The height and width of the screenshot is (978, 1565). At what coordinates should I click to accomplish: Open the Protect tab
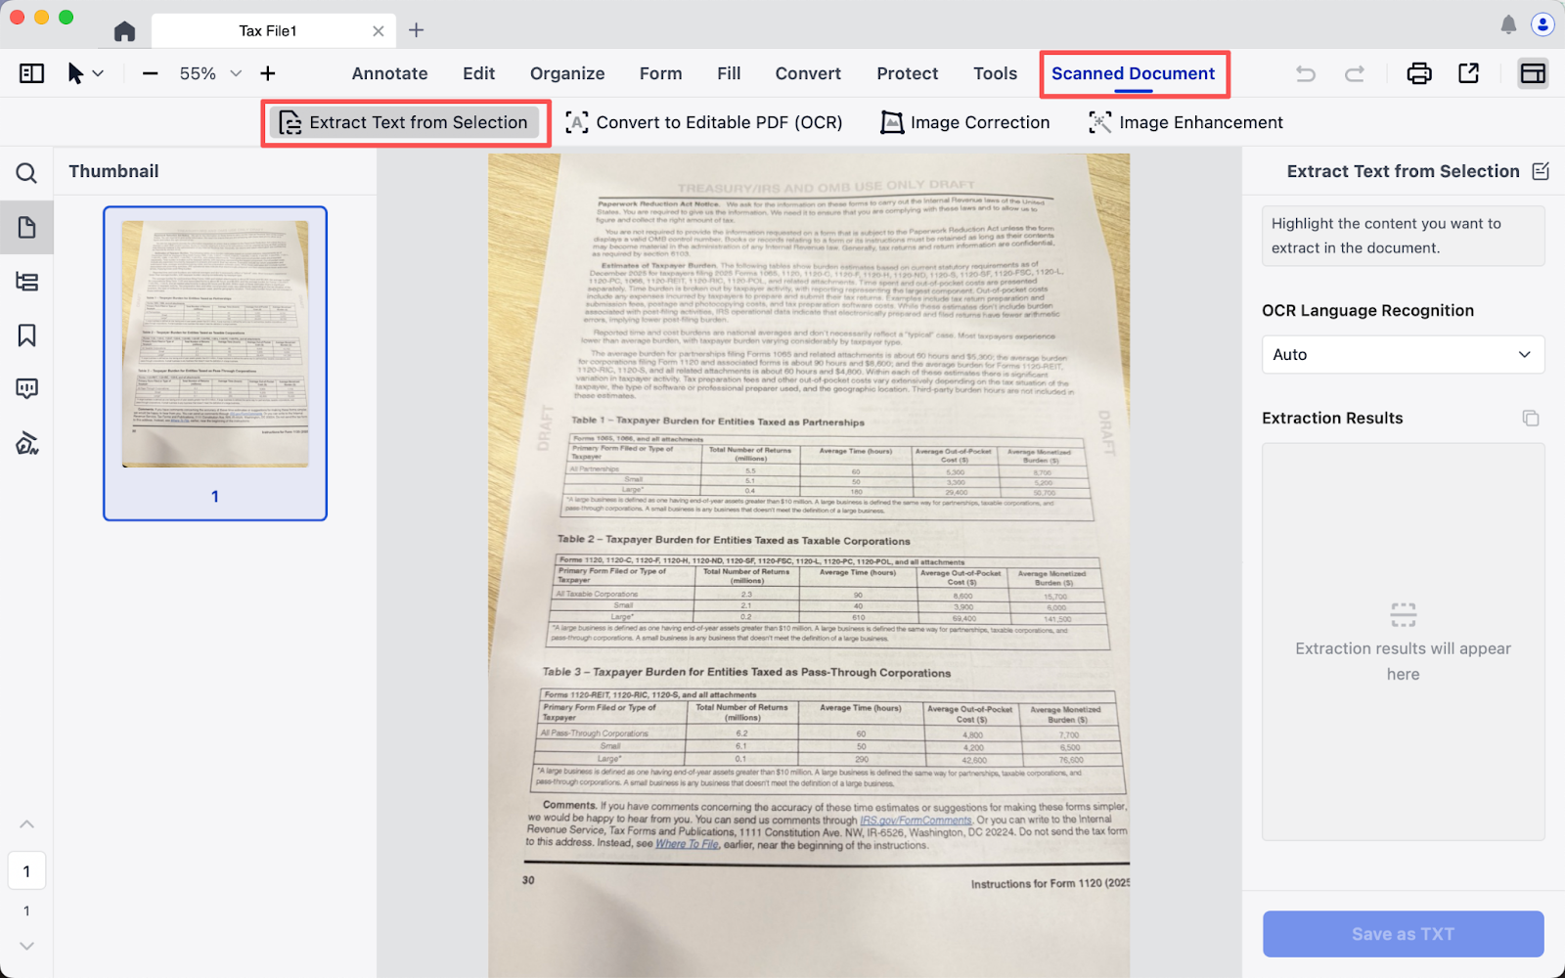(x=907, y=73)
